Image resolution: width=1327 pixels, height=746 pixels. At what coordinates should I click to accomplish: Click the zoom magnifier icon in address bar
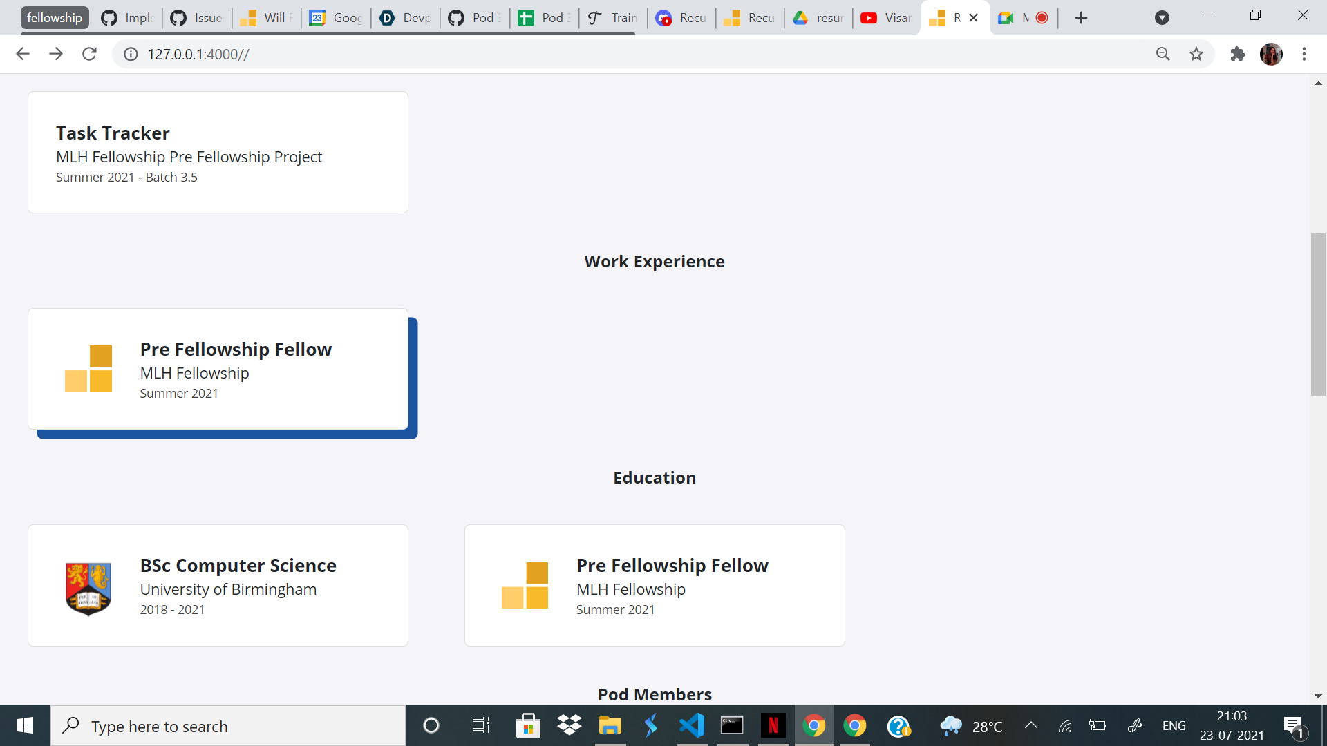point(1163,54)
